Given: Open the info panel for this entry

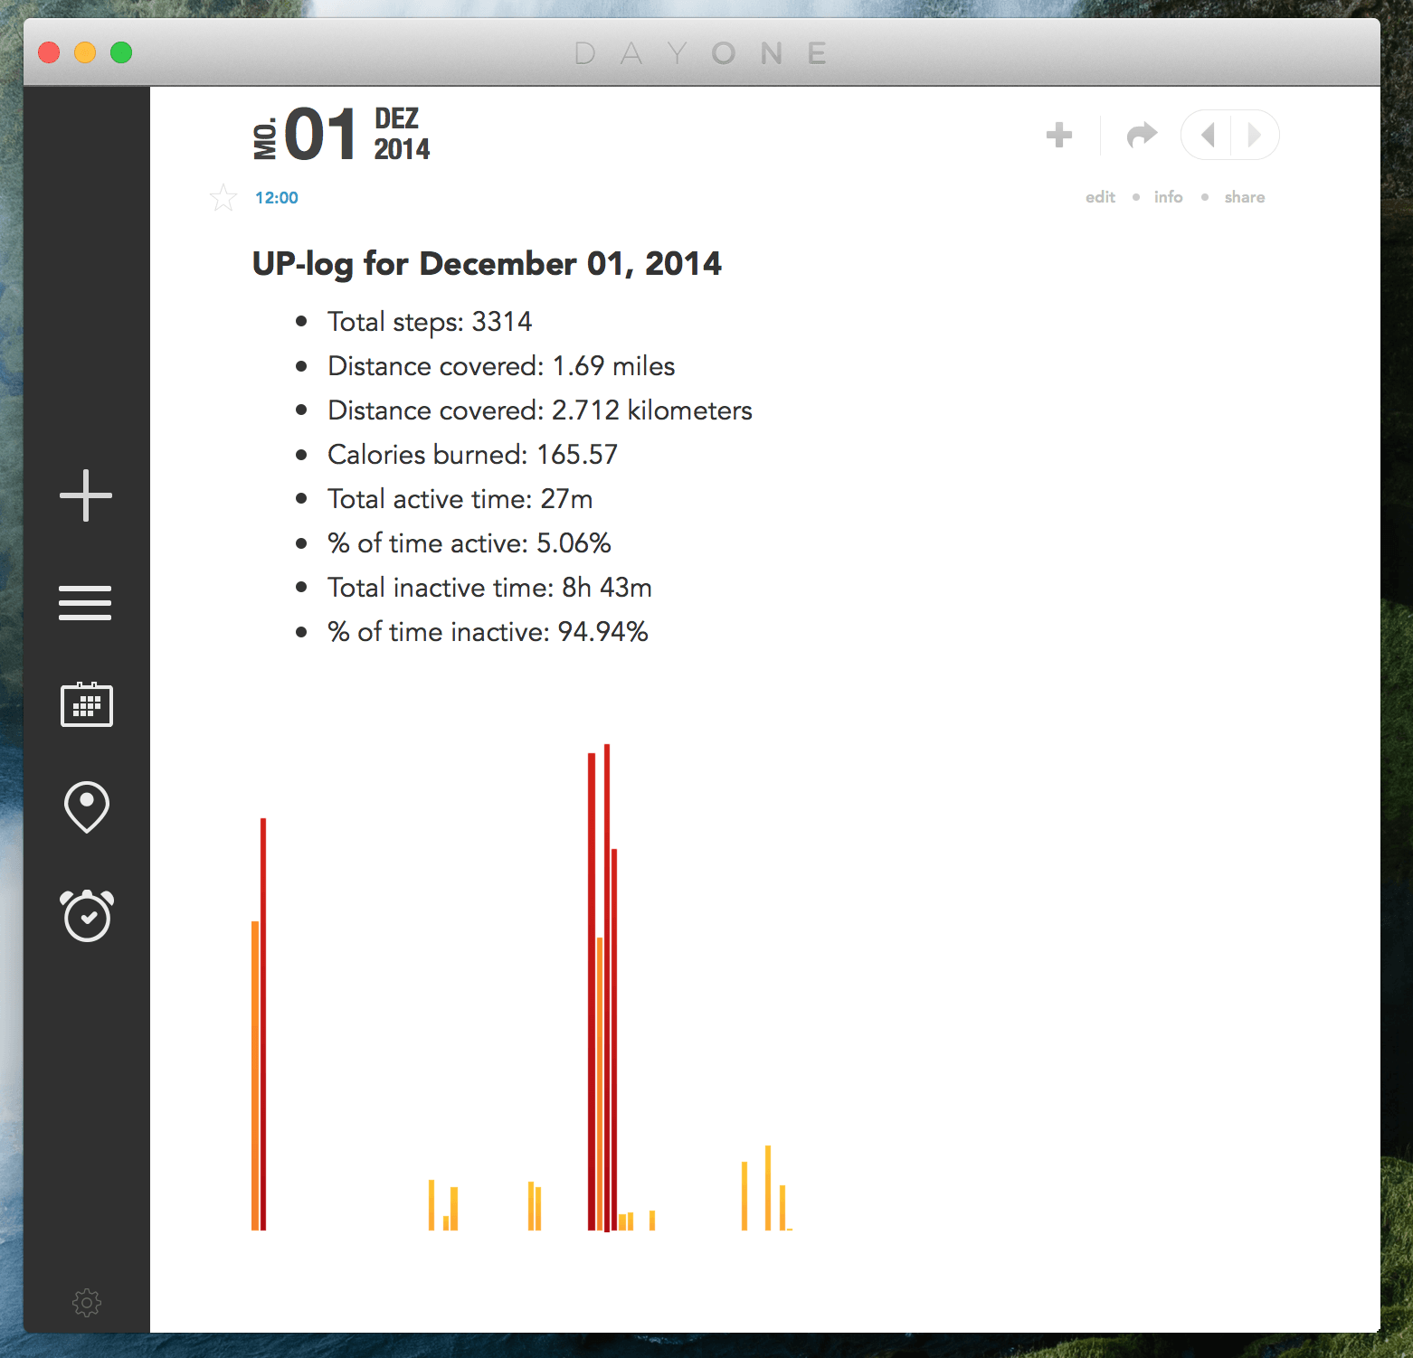Looking at the screenshot, I should click(1168, 197).
